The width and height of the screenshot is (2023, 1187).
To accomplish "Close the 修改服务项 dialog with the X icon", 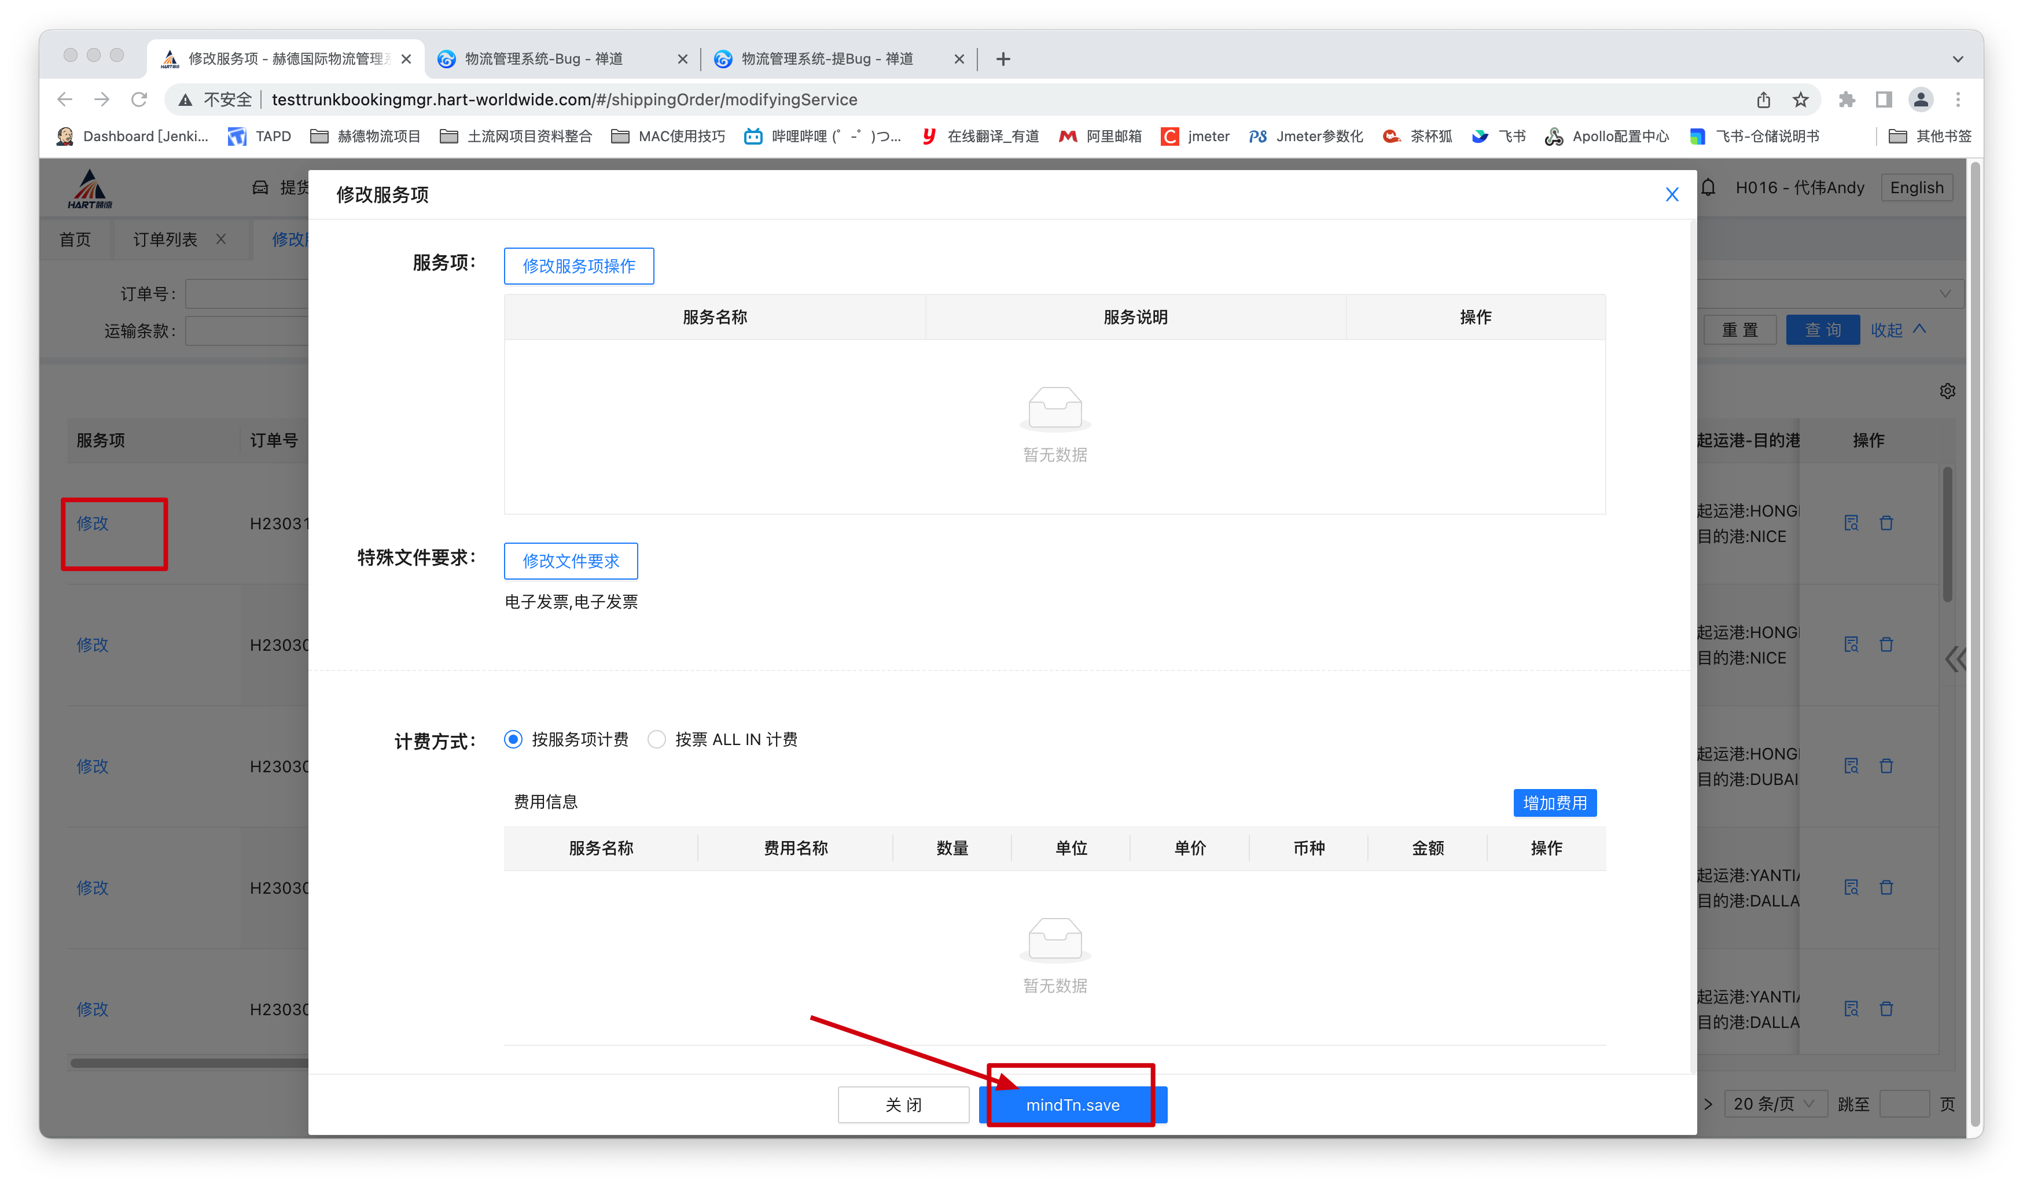I will point(1672,194).
